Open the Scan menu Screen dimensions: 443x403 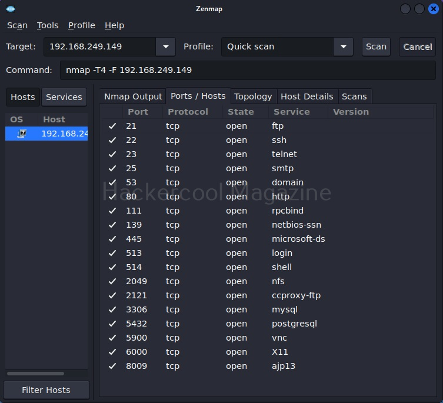pyautogui.click(x=17, y=25)
